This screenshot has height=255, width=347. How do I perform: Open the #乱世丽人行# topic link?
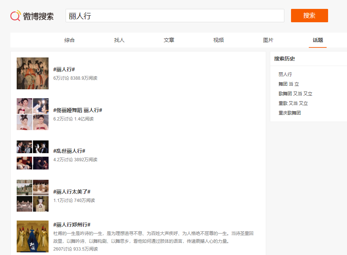tap(69, 151)
